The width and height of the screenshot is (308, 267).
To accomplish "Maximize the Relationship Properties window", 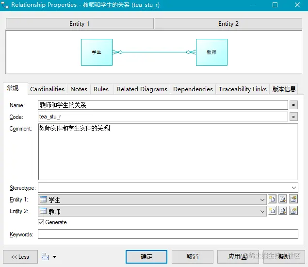I will pos(275,5).
